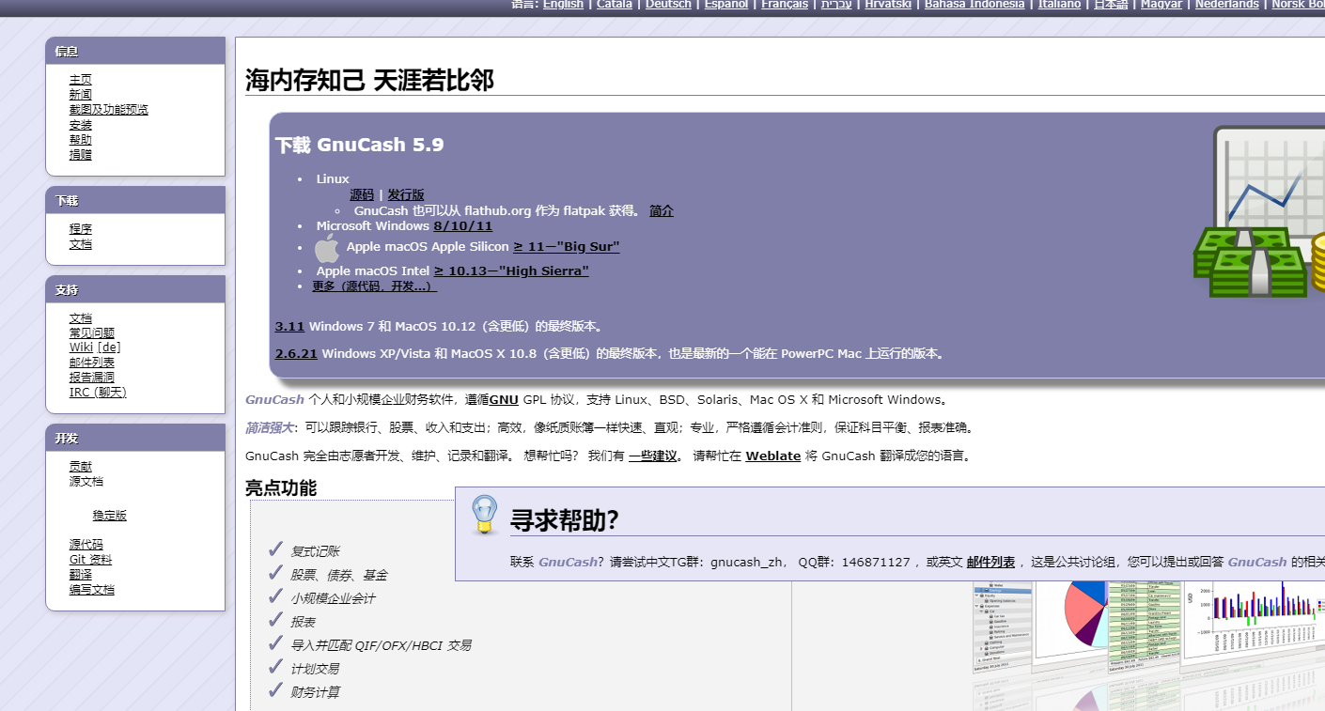
Task: Click the 复式记账 feature item
Action: click(x=315, y=552)
